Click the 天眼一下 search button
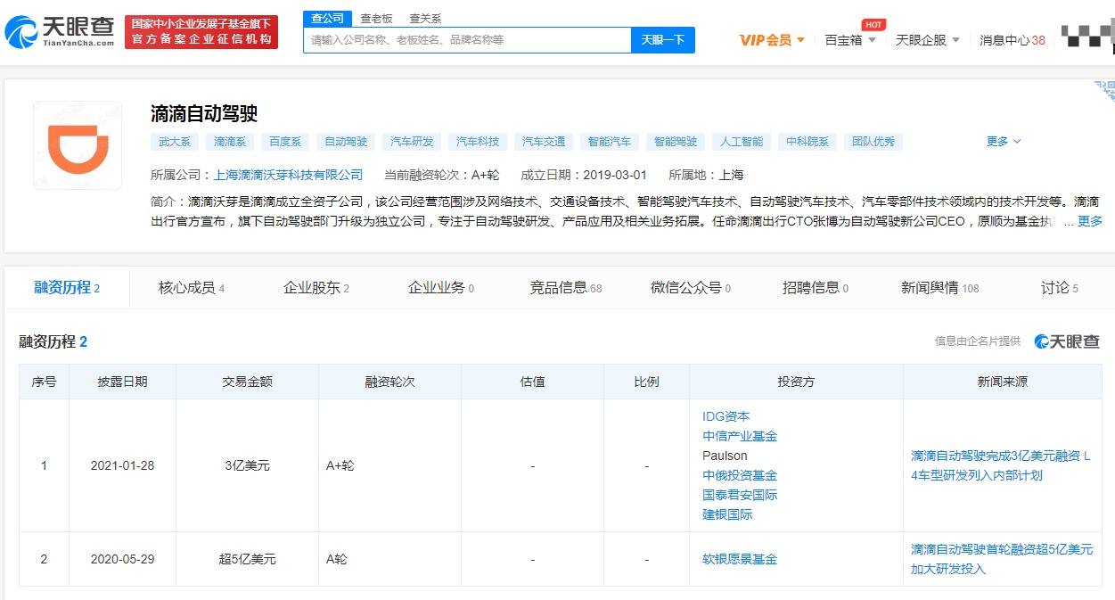The height and width of the screenshot is (600, 1115). point(663,40)
